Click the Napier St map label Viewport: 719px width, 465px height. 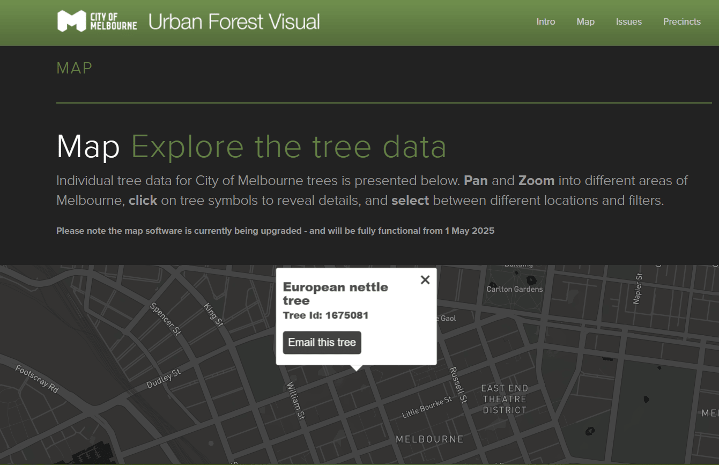pos(638,289)
